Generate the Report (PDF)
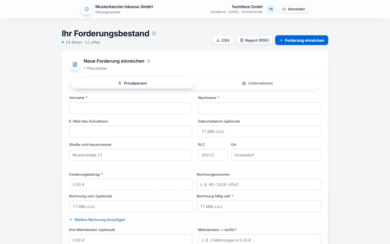 (x=254, y=40)
